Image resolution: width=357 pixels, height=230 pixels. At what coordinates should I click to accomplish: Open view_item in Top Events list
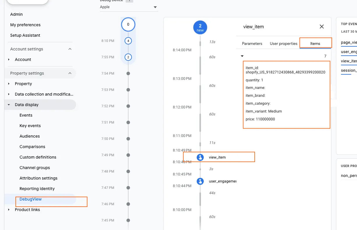point(349,61)
